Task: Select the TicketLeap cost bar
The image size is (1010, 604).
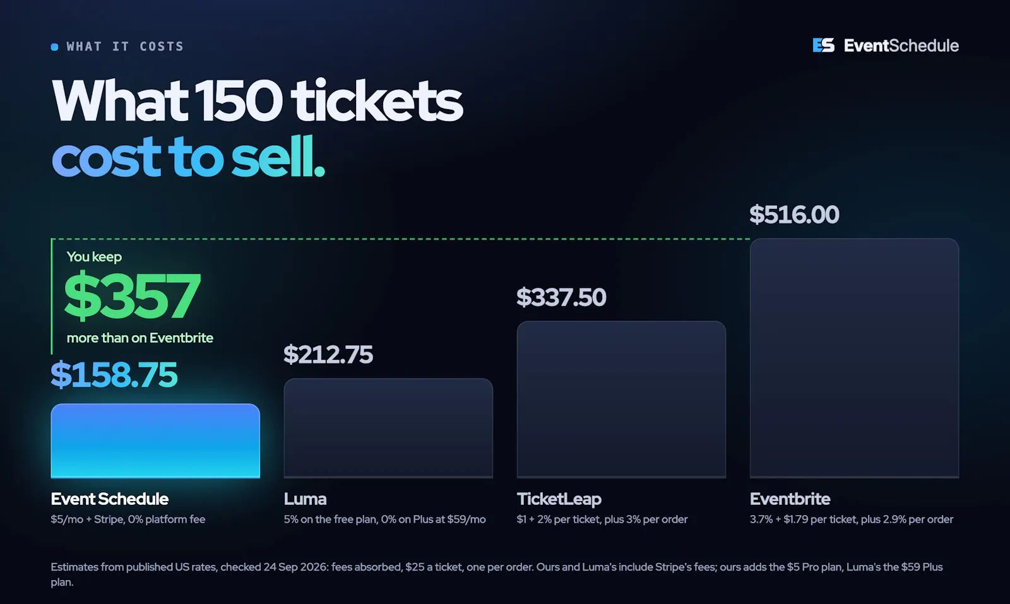Action: pos(621,400)
